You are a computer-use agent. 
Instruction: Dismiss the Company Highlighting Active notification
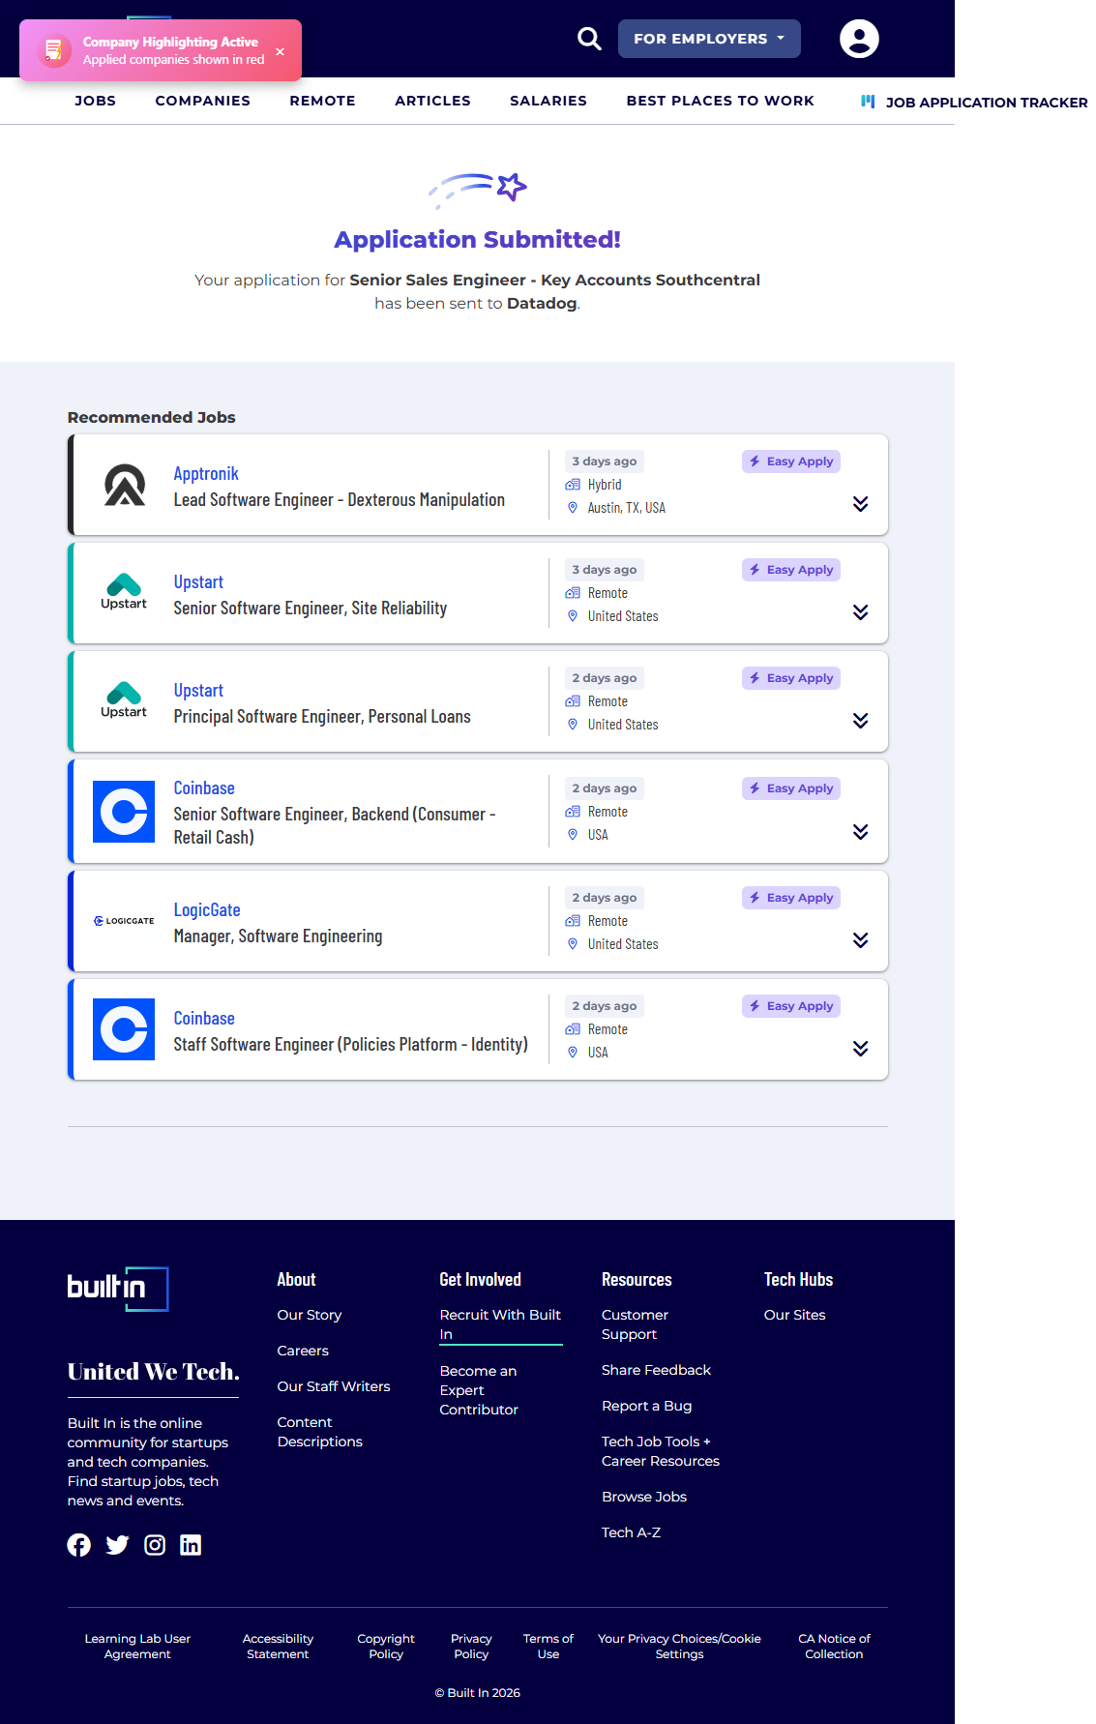point(281,51)
